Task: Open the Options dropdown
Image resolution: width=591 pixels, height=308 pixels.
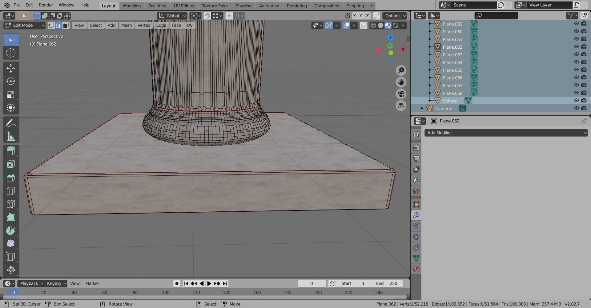Action: click(395, 16)
